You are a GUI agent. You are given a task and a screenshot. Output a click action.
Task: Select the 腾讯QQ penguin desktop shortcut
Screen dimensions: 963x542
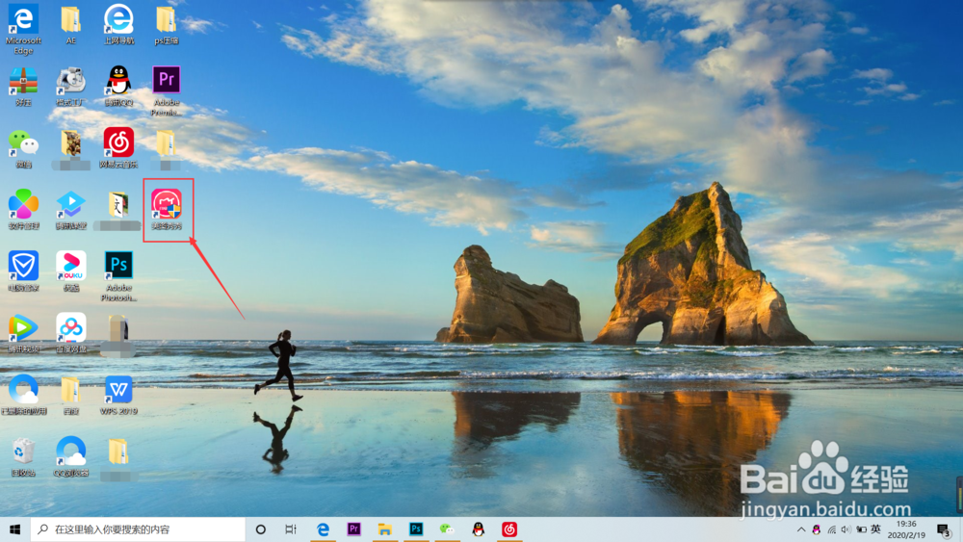pyautogui.click(x=118, y=87)
